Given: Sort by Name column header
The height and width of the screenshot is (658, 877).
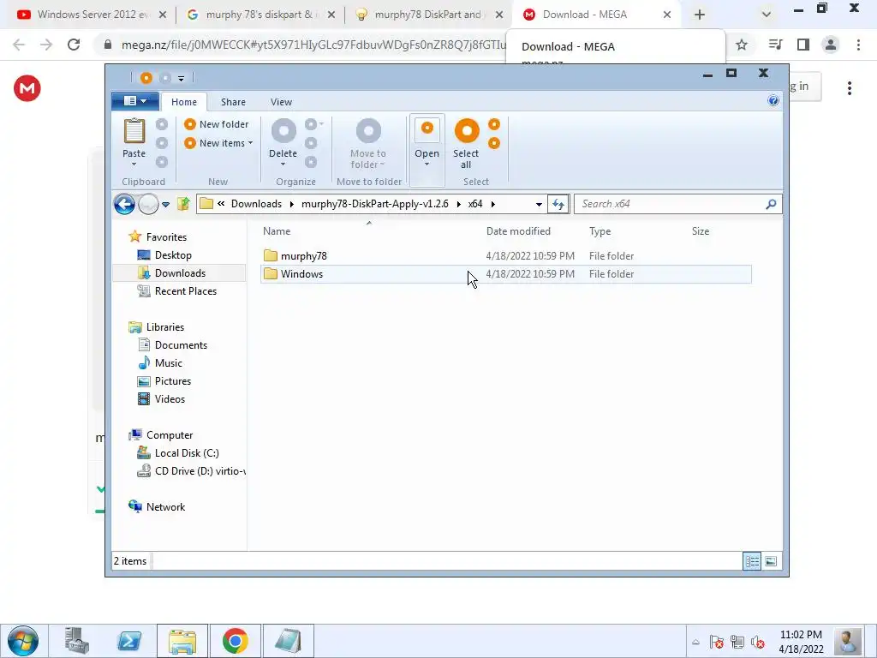Looking at the screenshot, I should point(277,231).
